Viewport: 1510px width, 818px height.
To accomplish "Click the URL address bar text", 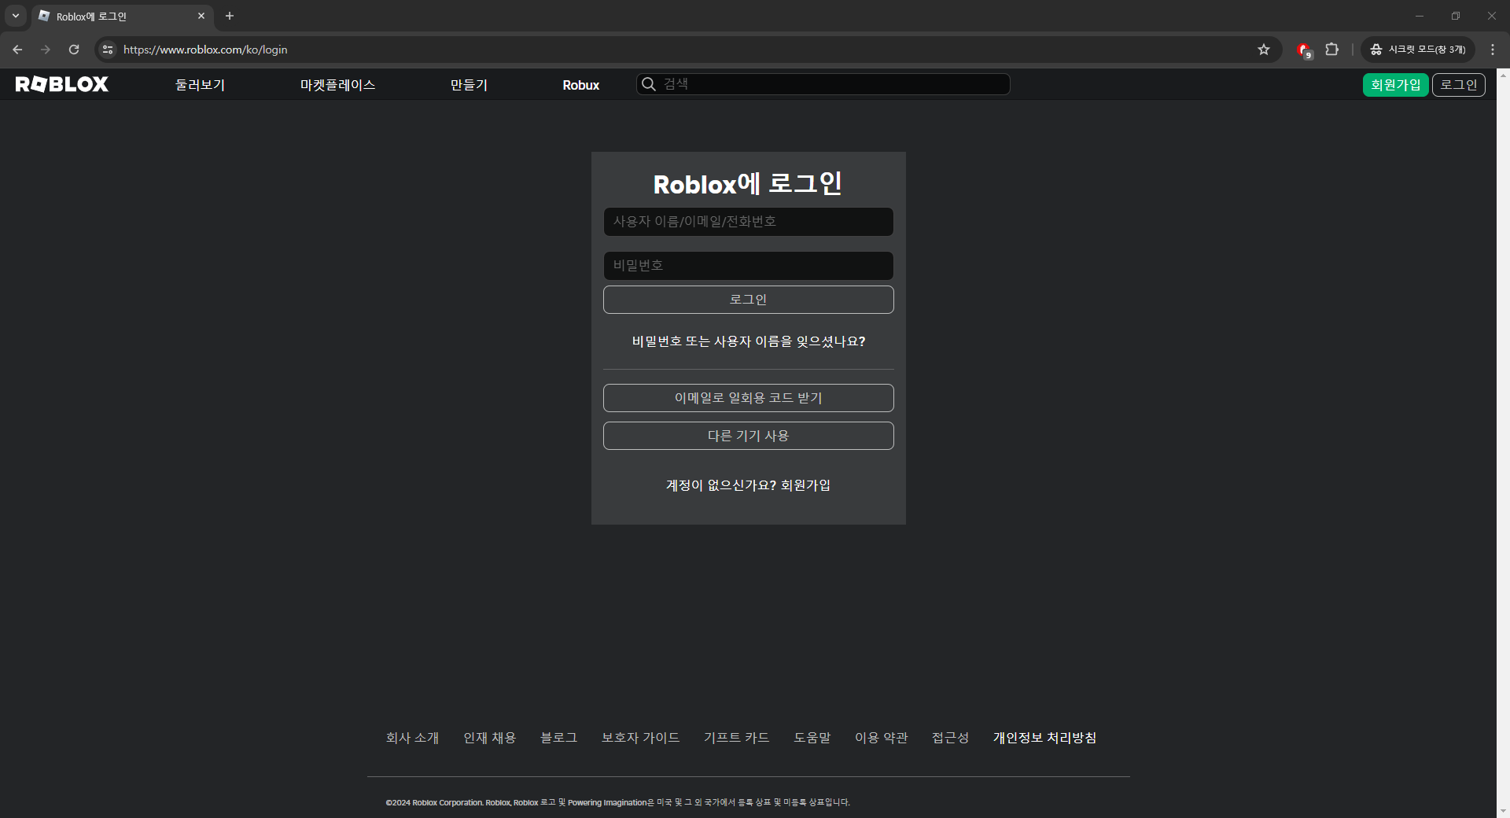I will tap(205, 50).
